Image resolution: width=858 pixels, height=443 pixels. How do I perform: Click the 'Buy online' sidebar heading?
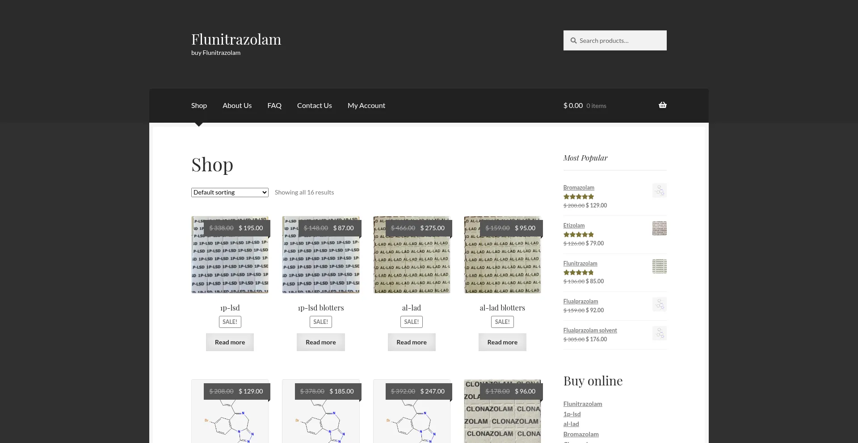pyautogui.click(x=593, y=381)
